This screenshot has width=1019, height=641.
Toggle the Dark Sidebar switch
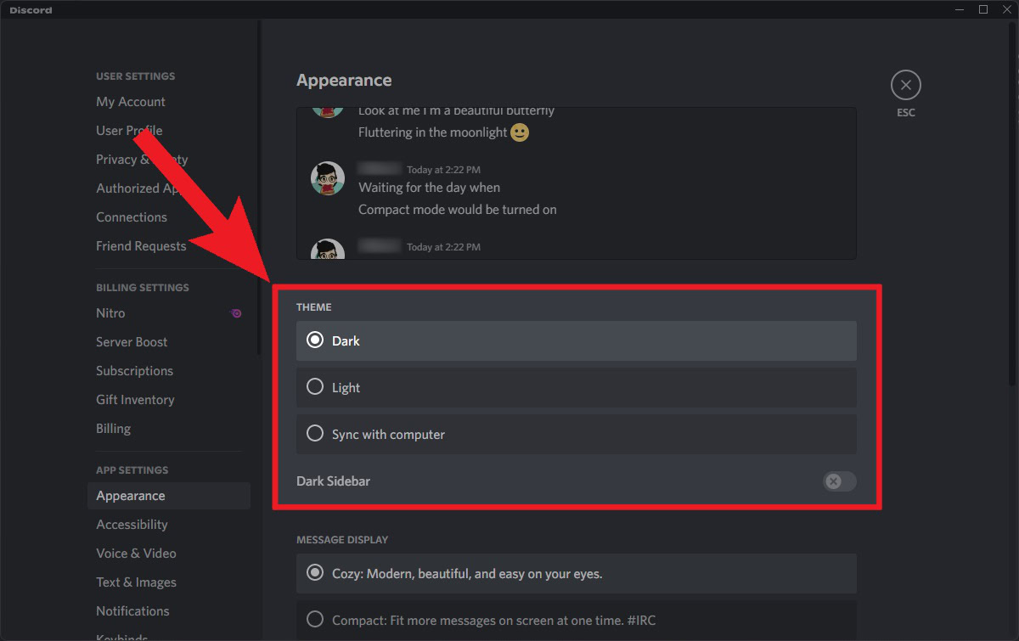click(x=839, y=481)
